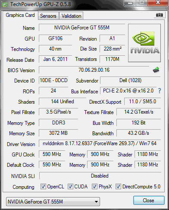Viewport: 169px width, 210px height.
Task: Toggle the CUDA checkbox
Action: pos(70,187)
